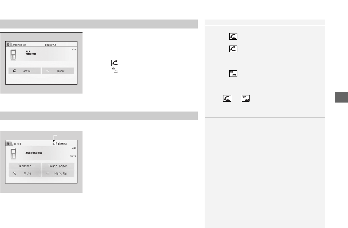The width and height of the screenshot is (348, 228).
Task: Click the second pick-up icon in the sidebar
Action: 233,49
